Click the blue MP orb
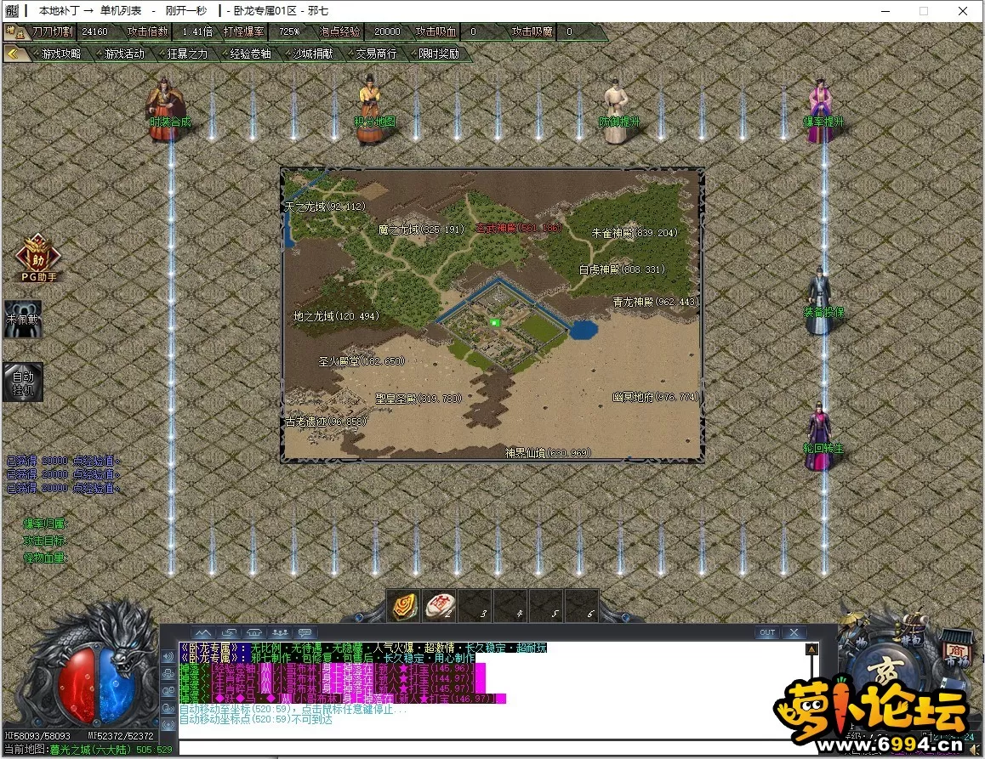The height and width of the screenshot is (759, 985). click(117, 686)
